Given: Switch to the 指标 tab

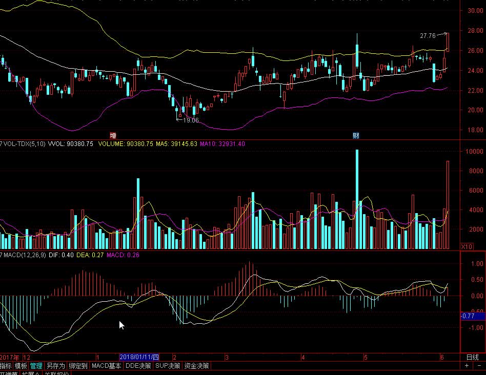Looking at the screenshot, I should (x=6, y=366).
